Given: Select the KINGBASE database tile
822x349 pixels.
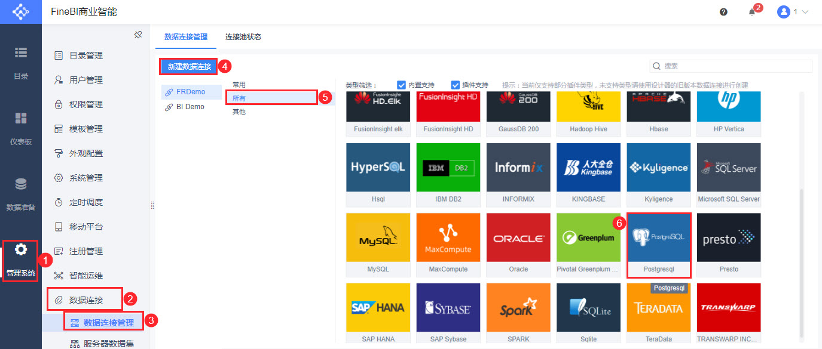Looking at the screenshot, I should coord(588,175).
